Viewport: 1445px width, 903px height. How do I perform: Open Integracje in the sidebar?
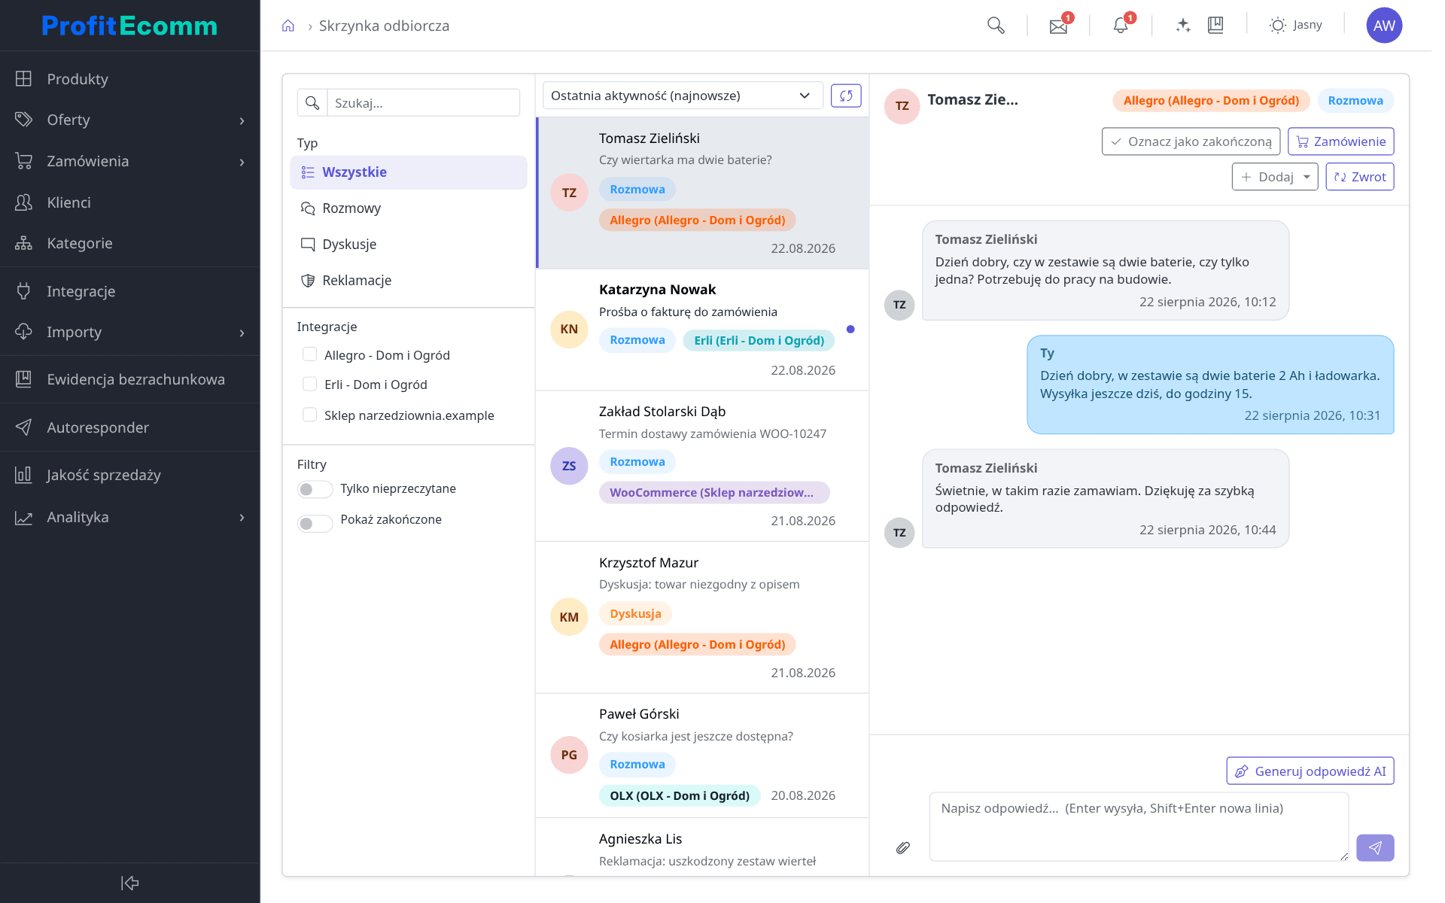pos(129,291)
